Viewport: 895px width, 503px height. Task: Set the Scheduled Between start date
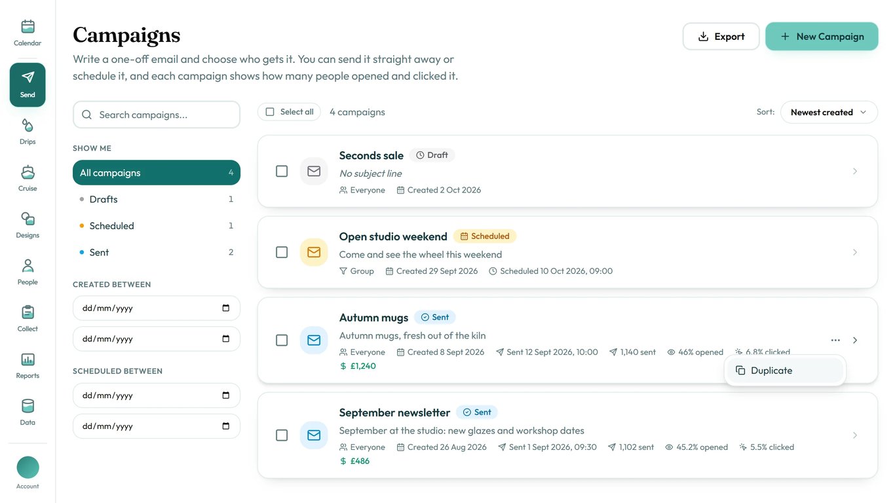click(x=157, y=396)
